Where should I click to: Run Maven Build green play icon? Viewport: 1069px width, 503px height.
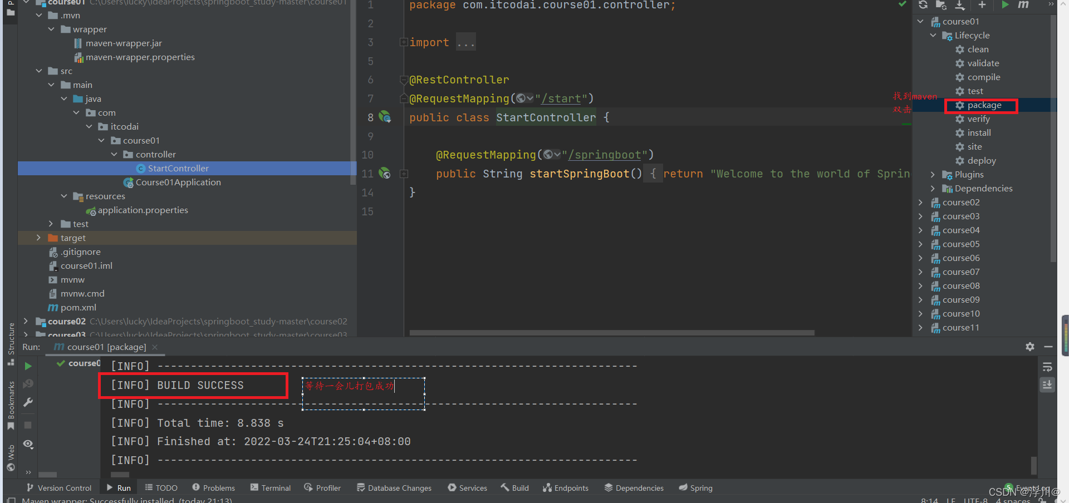[1005, 5]
